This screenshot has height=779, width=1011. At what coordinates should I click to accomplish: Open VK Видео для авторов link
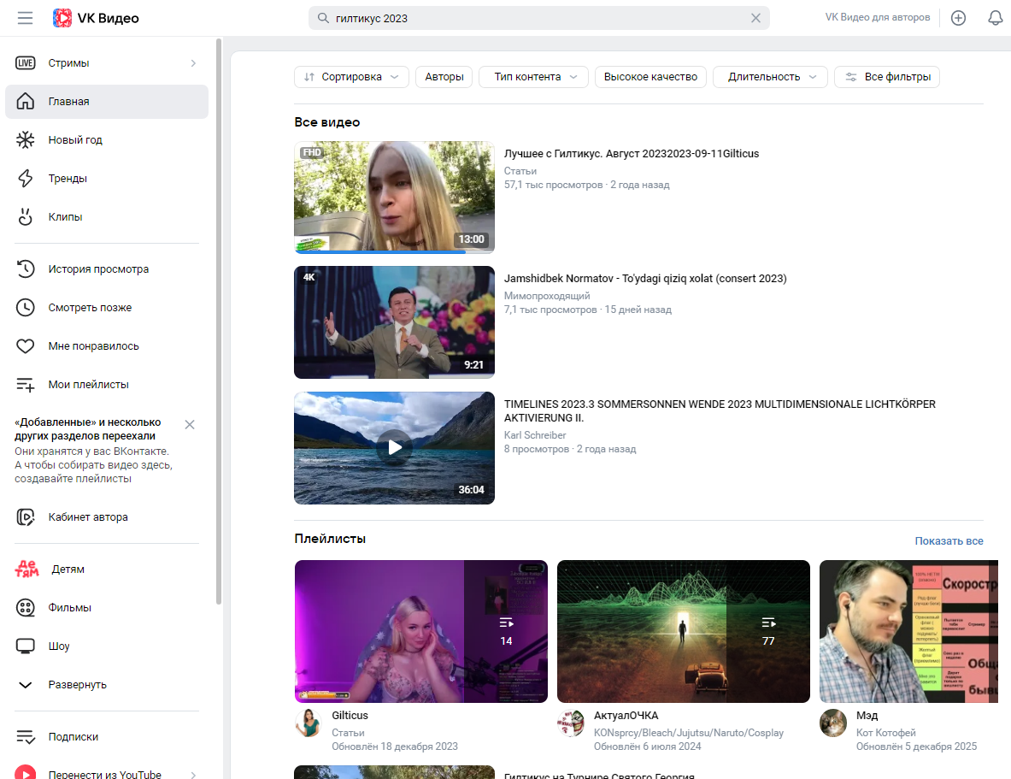(878, 17)
